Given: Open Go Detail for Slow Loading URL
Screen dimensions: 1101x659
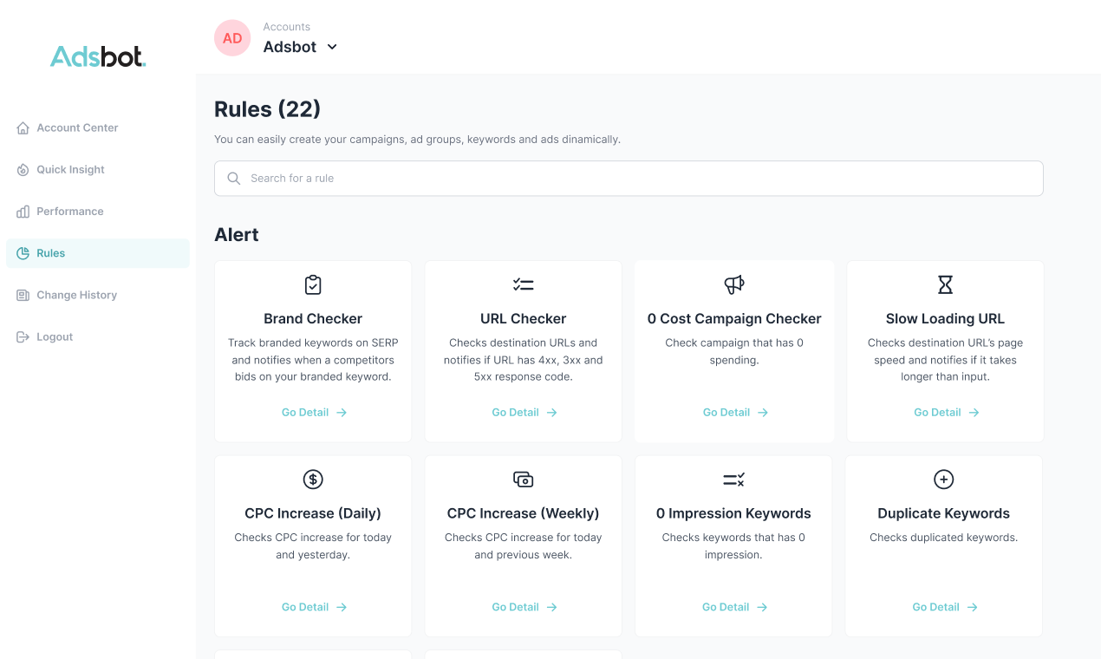Looking at the screenshot, I should coord(947,413).
